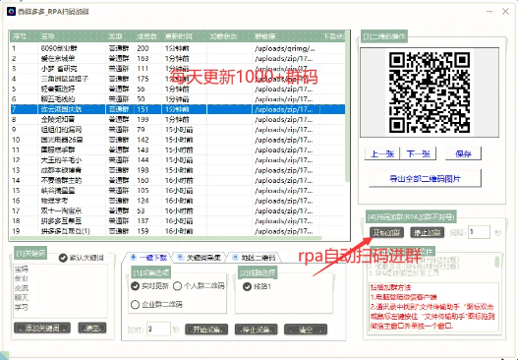This screenshot has width=518, height=360.
Task: Select the 个人群二维码 radio option
Action: click(x=177, y=285)
